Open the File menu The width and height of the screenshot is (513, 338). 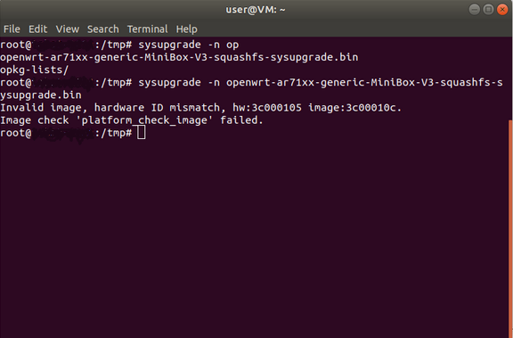[x=12, y=29]
